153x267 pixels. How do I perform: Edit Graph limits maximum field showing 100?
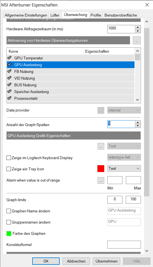(x=133, y=200)
